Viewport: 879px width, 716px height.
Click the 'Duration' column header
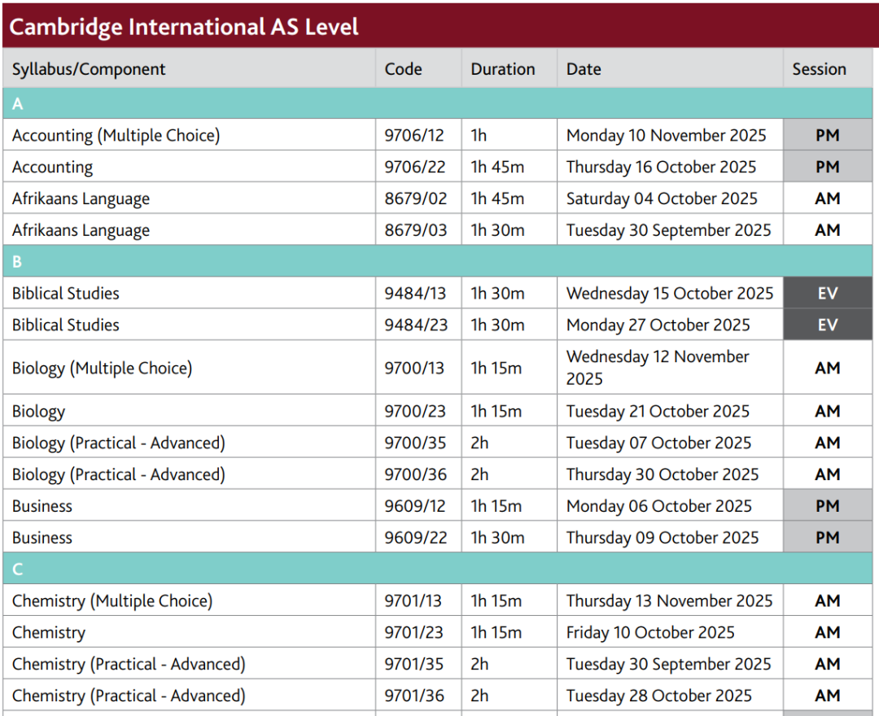(x=503, y=69)
